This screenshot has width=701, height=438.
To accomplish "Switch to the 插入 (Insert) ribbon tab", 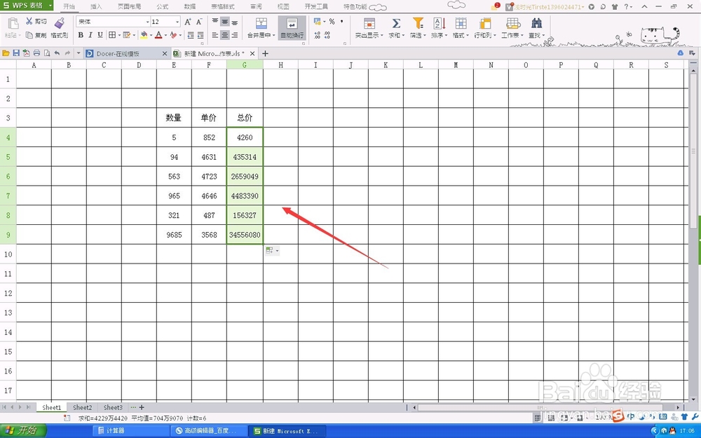I will click(96, 7).
